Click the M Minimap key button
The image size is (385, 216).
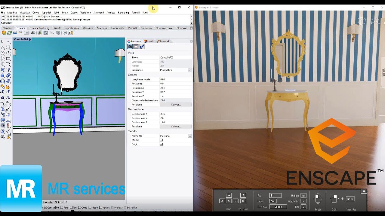pyautogui.click(x=303, y=196)
